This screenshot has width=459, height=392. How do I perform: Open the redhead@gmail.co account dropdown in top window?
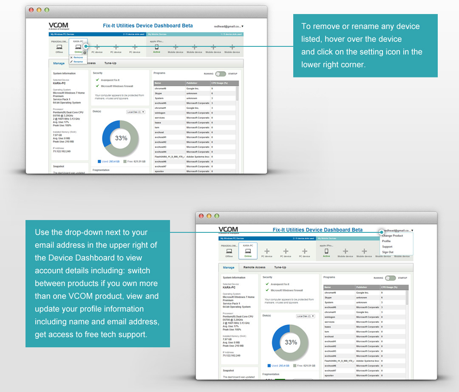coord(229,26)
